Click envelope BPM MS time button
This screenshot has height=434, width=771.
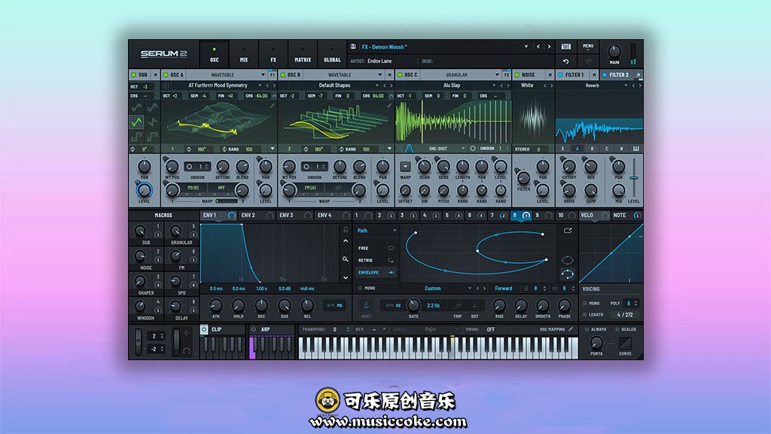tap(335, 306)
